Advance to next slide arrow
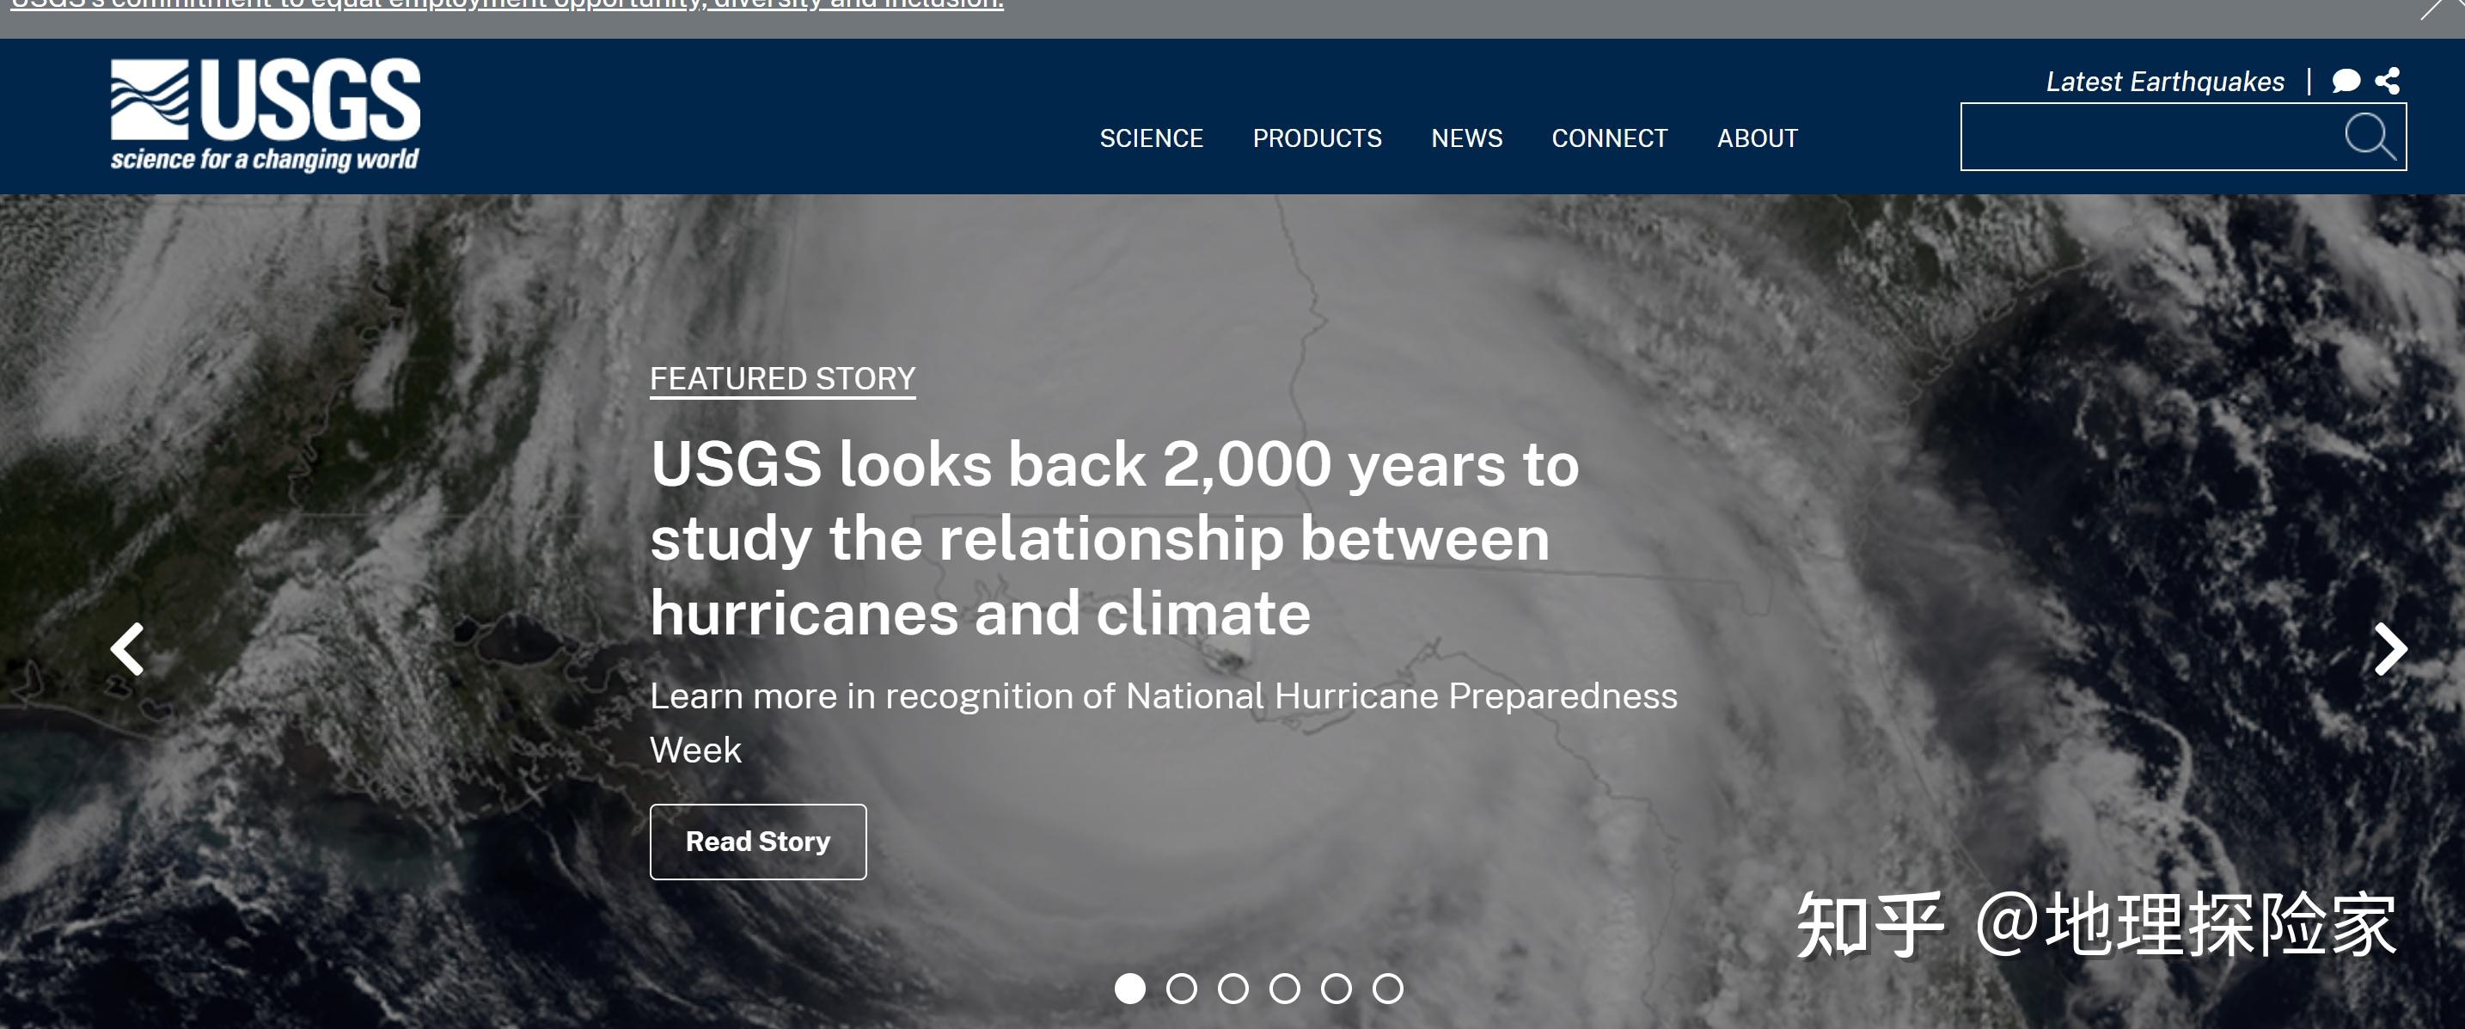 [x=2389, y=650]
